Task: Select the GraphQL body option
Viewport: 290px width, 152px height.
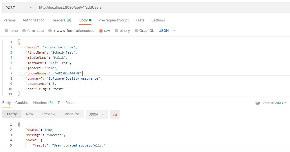Action: click(x=136, y=31)
